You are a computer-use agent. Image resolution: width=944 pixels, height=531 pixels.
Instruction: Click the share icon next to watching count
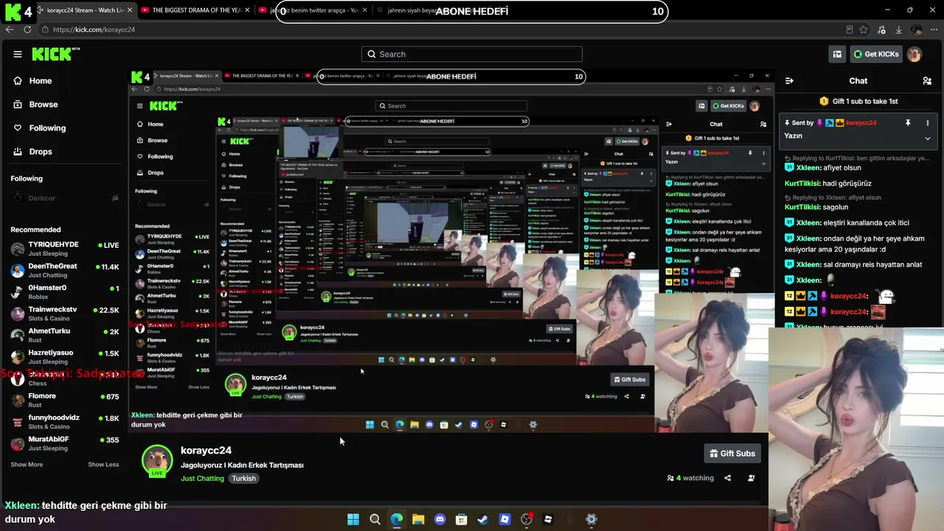(x=728, y=478)
